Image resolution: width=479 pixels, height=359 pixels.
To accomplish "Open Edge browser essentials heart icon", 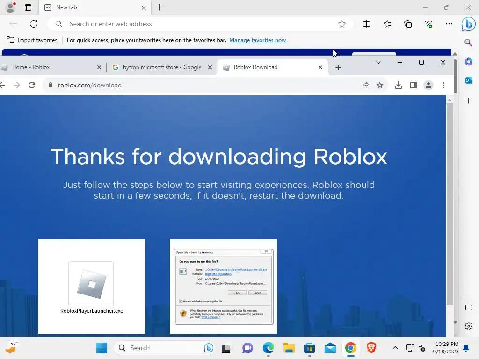I will tap(428, 24).
